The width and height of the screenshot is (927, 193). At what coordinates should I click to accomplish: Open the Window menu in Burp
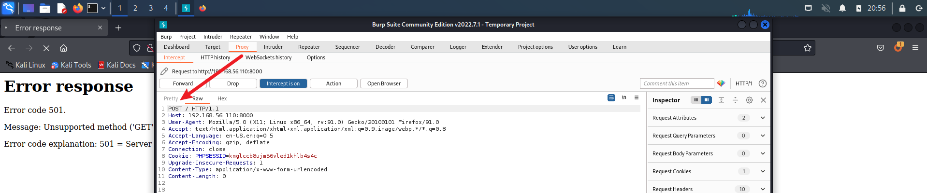pos(269,37)
